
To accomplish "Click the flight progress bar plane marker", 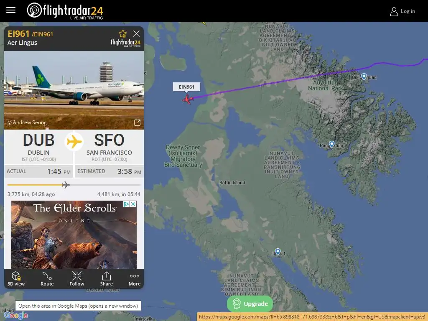I will 66,185.
